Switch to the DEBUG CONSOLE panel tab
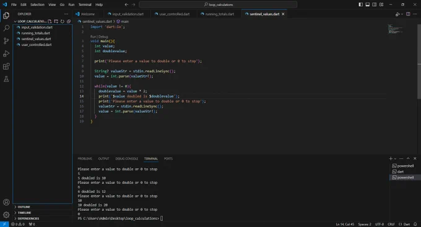 pos(126,159)
